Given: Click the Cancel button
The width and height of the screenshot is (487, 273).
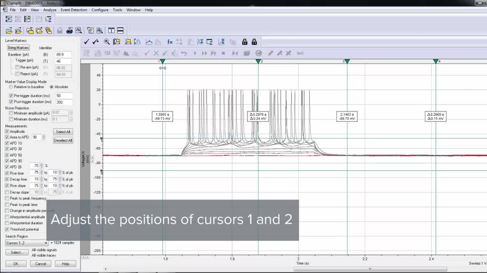Looking at the screenshot, I should [41, 264].
